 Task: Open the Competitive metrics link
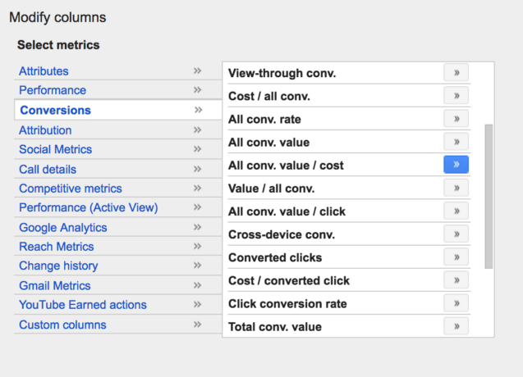tap(71, 188)
